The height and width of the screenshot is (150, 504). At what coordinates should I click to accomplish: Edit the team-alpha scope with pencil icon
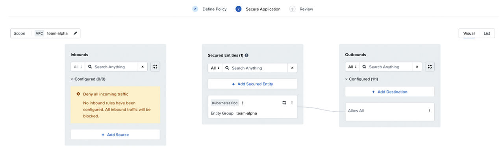pyautogui.click(x=75, y=33)
